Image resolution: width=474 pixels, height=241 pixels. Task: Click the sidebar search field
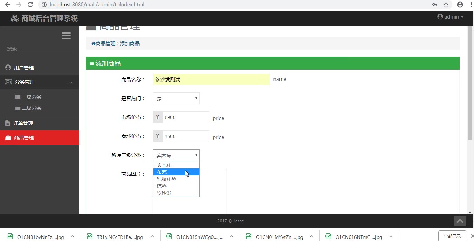tap(39, 49)
